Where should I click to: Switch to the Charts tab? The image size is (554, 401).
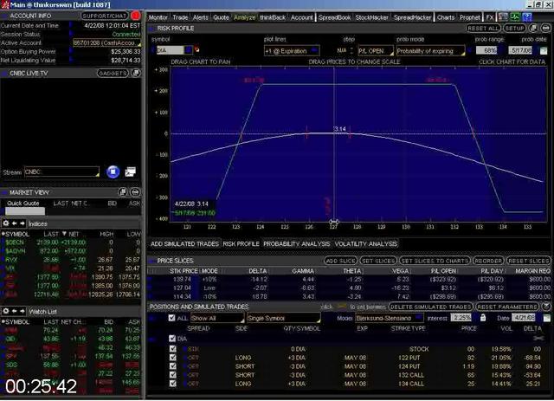click(446, 17)
